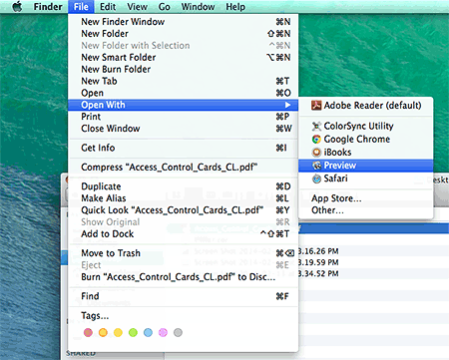Open with Adobe Reader (default)
The height and width of the screenshot is (360, 449).
coord(366,106)
